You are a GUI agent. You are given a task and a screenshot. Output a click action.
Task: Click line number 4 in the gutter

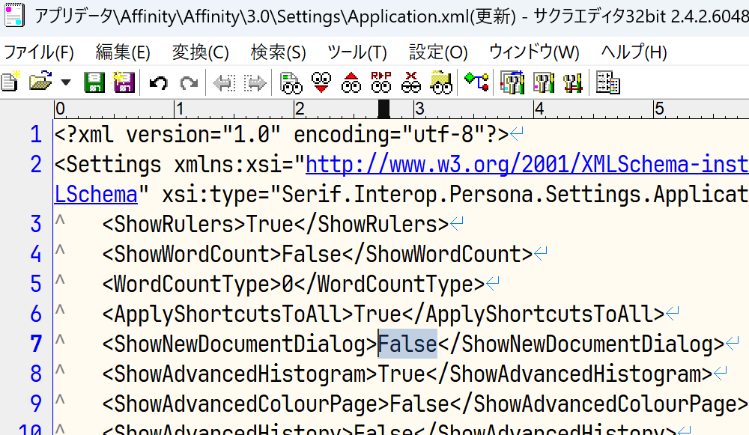click(x=36, y=255)
